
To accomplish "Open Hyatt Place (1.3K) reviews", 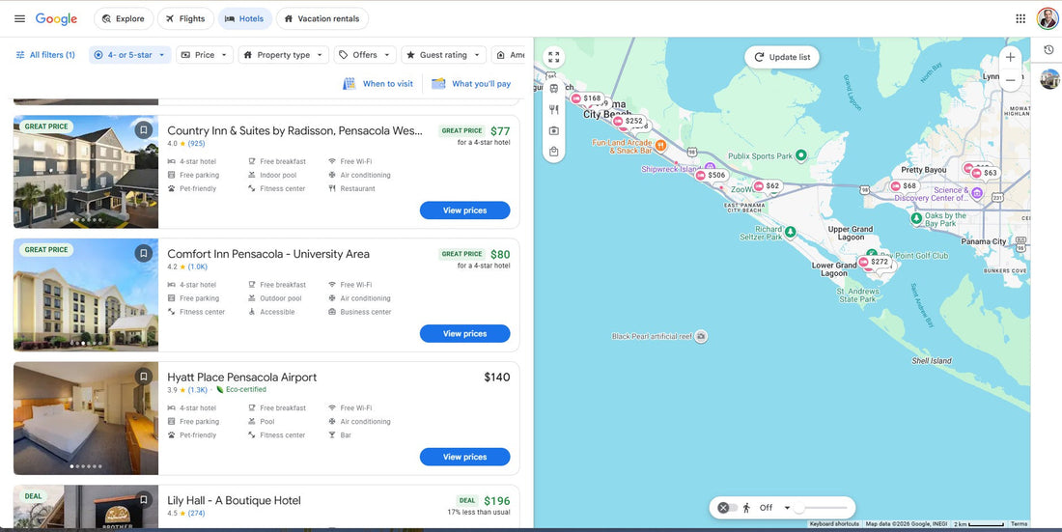I will click(x=198, y=390).
